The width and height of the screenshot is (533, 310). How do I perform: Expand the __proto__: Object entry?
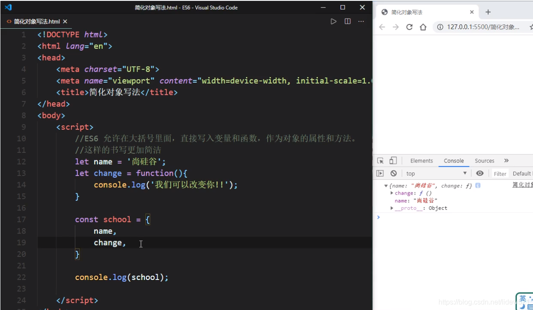tap(392, 208)
